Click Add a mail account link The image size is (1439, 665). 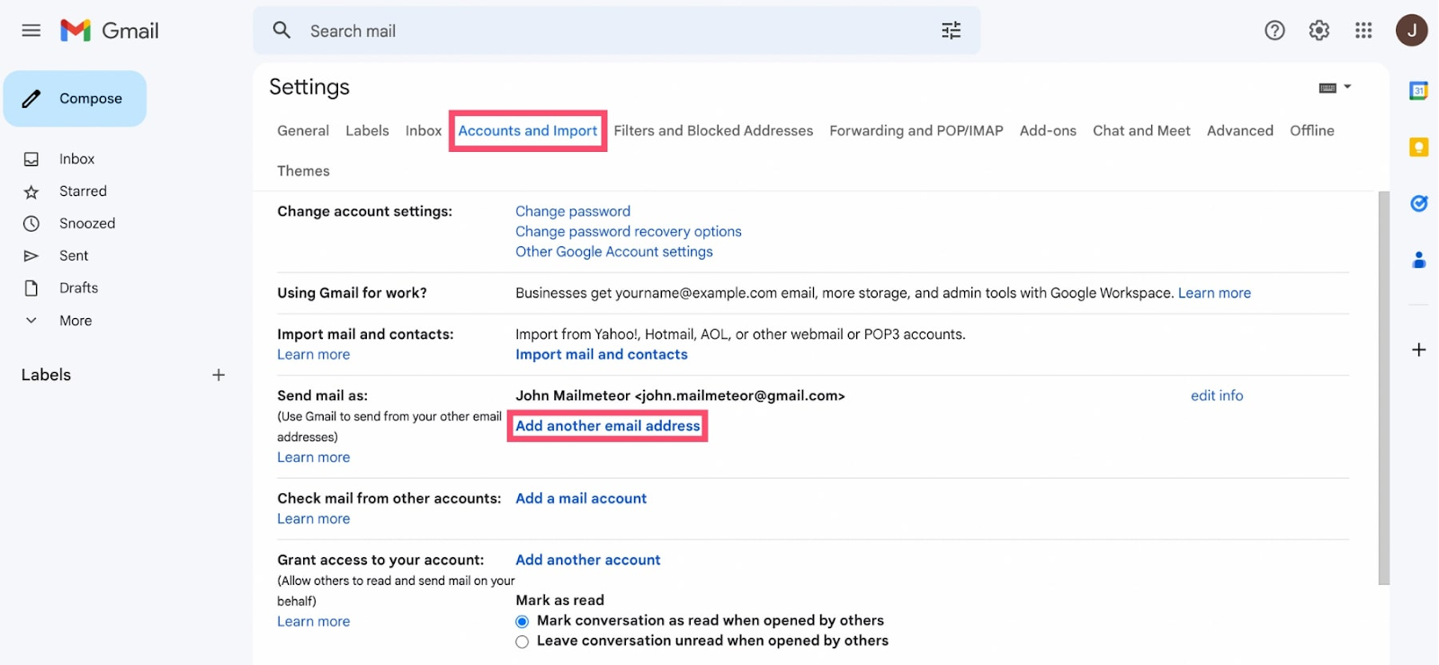[x=581, y=499]
